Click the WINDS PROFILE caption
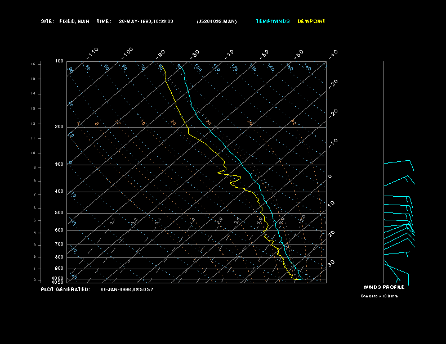 (x=383, y=287)
